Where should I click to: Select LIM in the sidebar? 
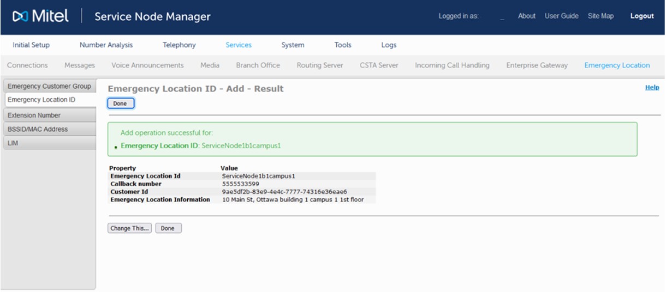pyautogui.click(x=13, y=143)
